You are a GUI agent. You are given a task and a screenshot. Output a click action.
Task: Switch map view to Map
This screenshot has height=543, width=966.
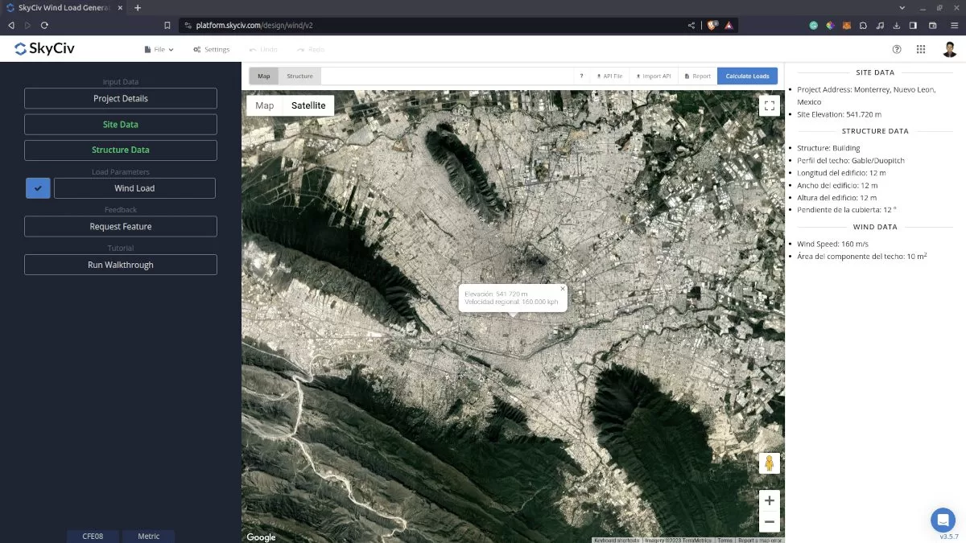point(265,105)
